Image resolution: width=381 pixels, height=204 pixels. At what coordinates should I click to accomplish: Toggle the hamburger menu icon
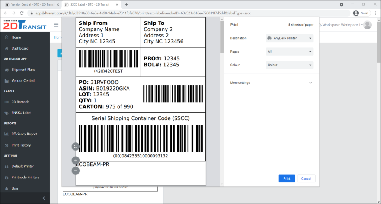point(56,25)
